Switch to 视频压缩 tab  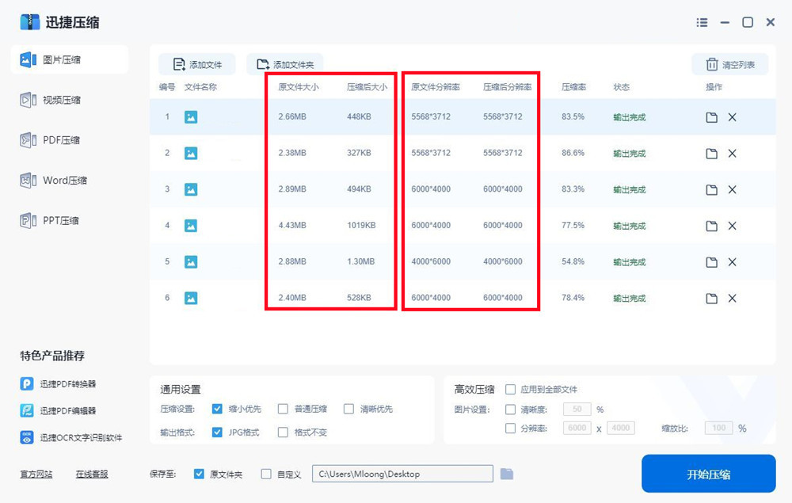(61, 101)
